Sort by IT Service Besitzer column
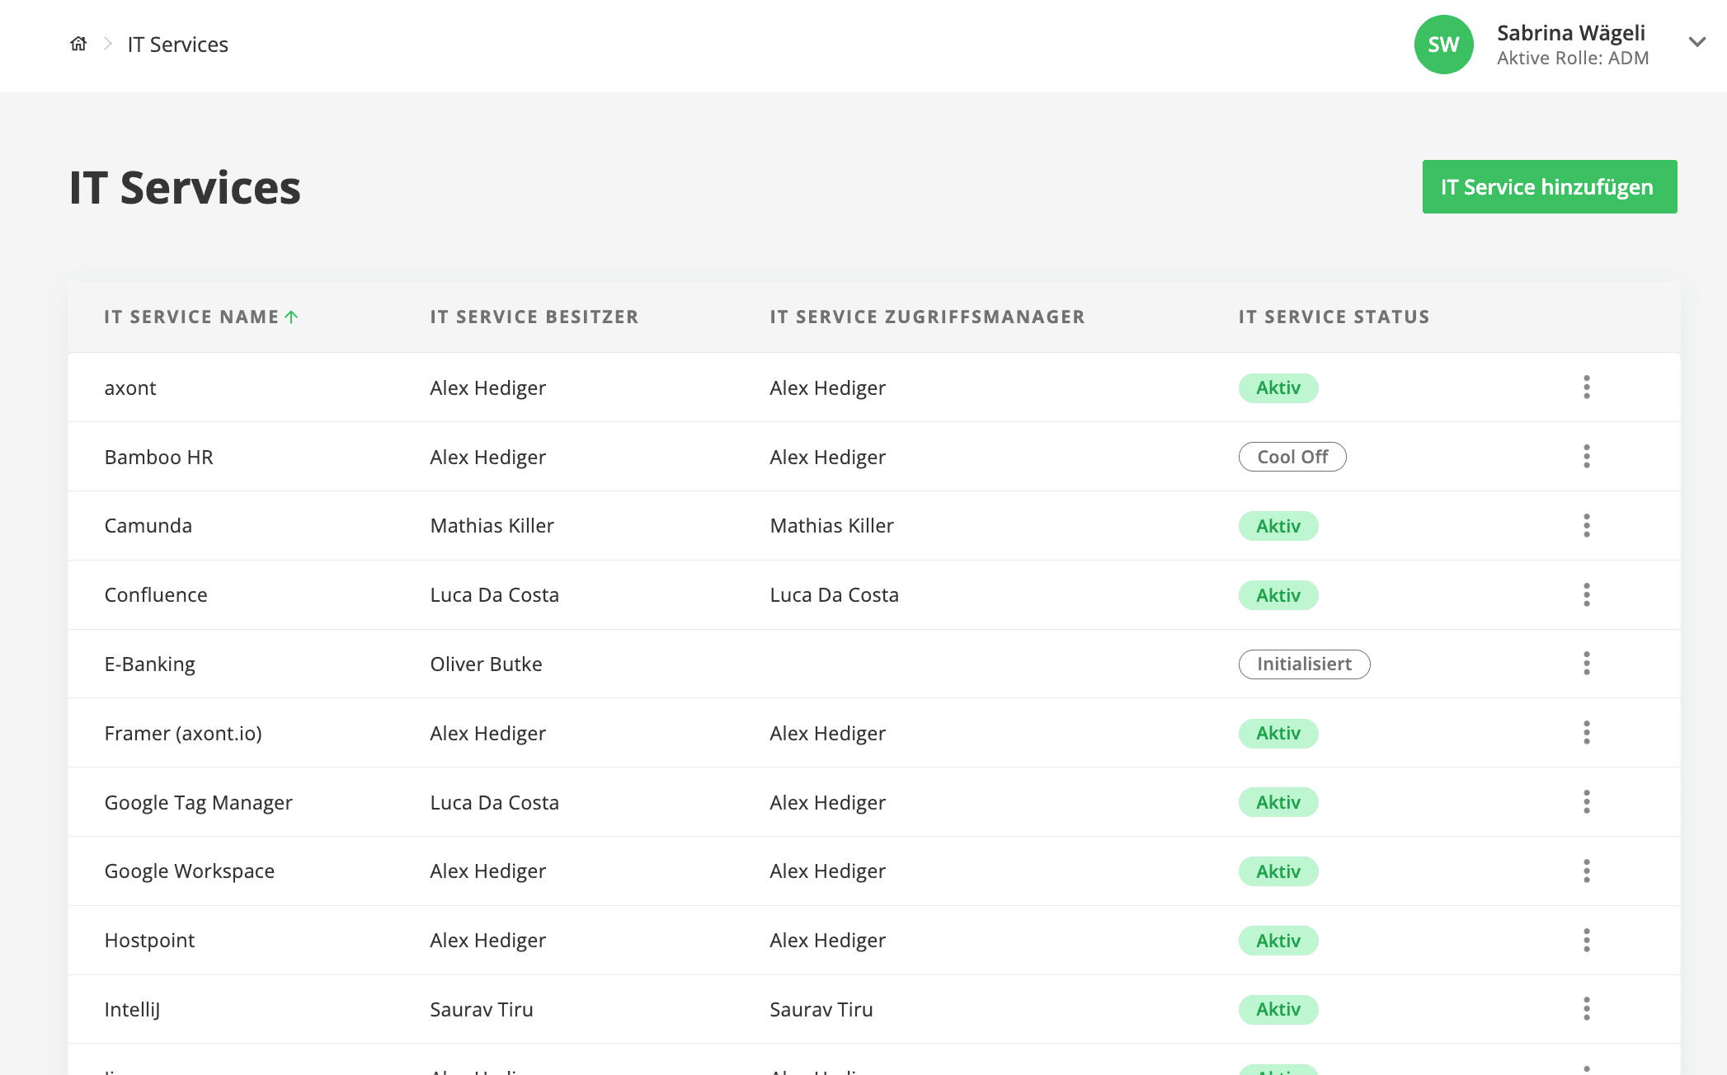 [534, 317]
